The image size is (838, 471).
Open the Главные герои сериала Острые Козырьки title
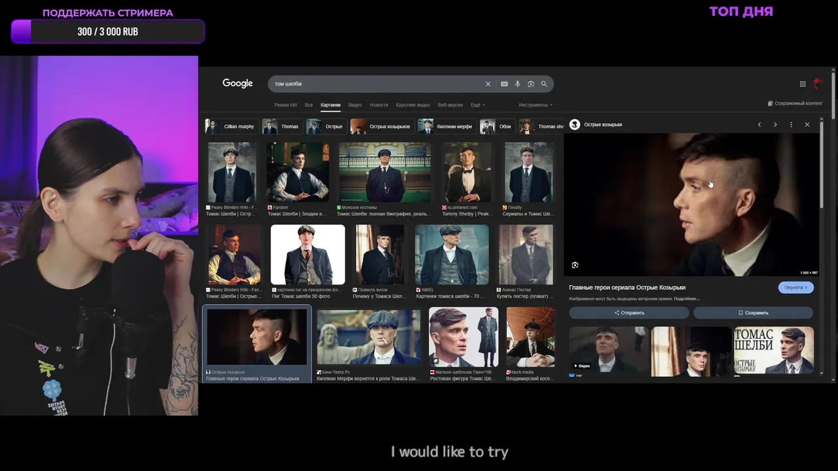click(627, 287)
